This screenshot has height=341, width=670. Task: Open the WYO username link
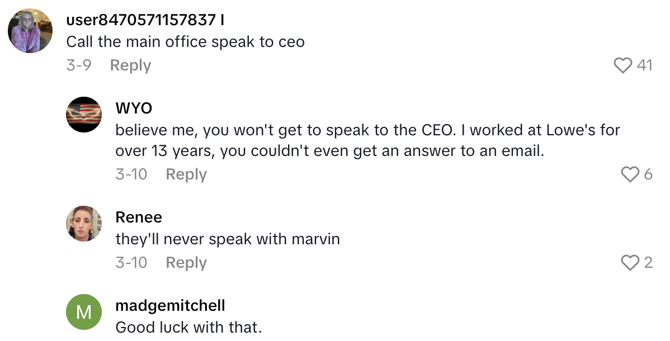(x=134, y=108)
